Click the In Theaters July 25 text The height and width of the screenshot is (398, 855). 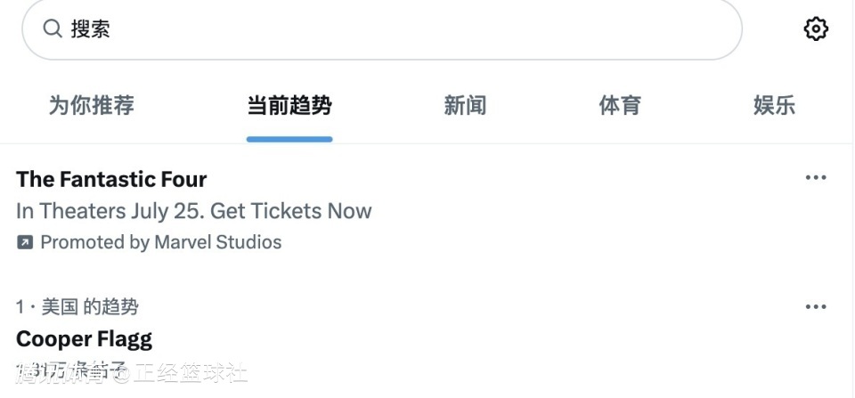tap(110, 211)
